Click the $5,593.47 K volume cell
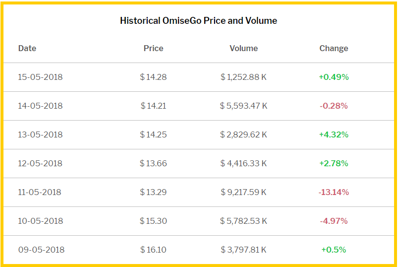 tap(243, 106)
